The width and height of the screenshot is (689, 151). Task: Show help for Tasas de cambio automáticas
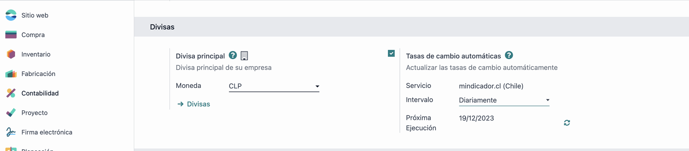click(x=509, y=55)
